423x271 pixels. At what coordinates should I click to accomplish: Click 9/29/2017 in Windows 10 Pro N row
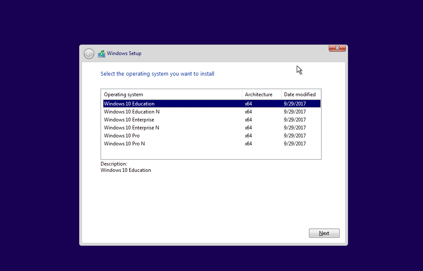pyautogui.click(x=295, y=144)
